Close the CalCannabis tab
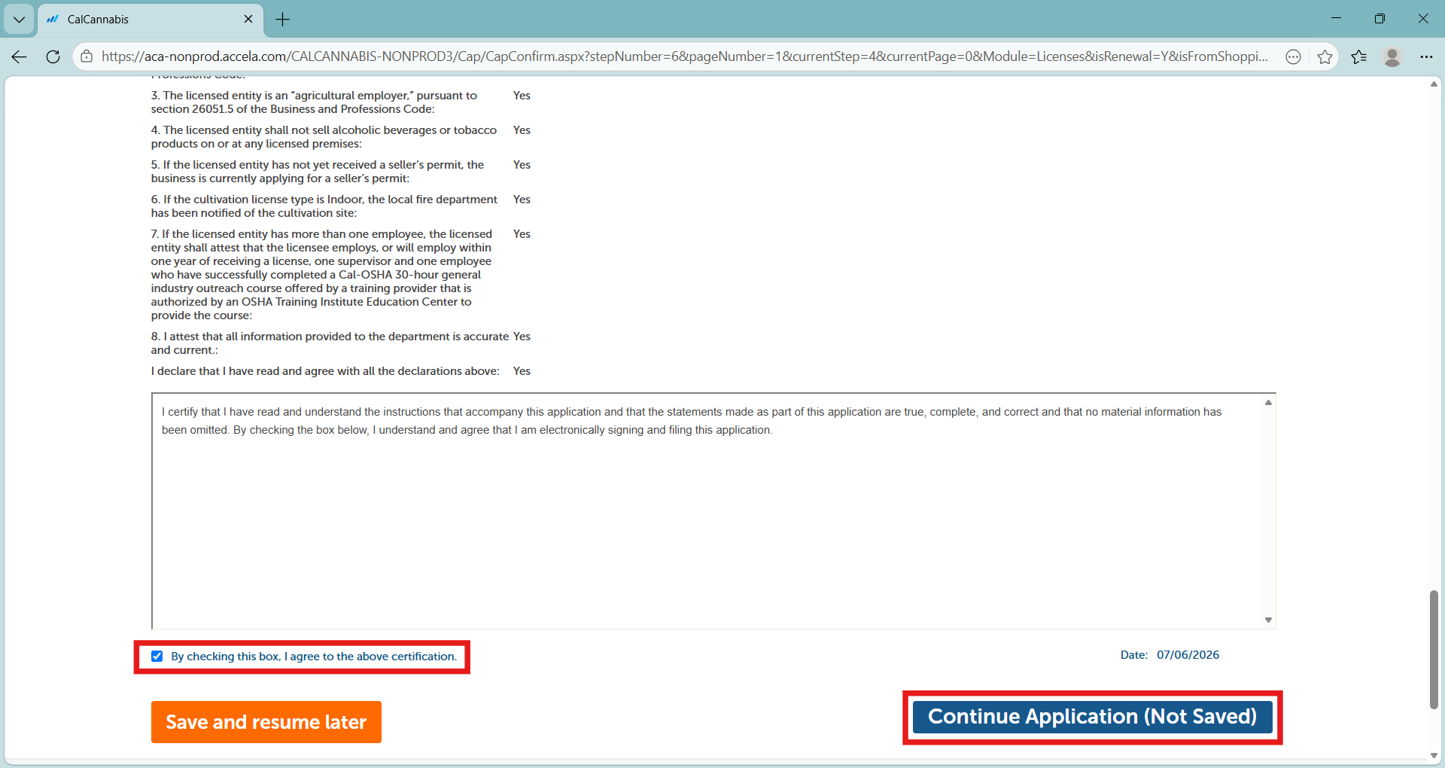The image size is (1445, 768). (x=248, y=19)
